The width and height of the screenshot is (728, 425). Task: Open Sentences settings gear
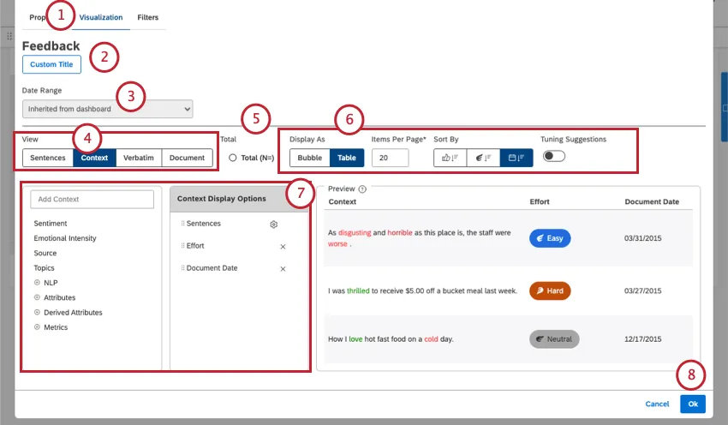coord(274,224)
